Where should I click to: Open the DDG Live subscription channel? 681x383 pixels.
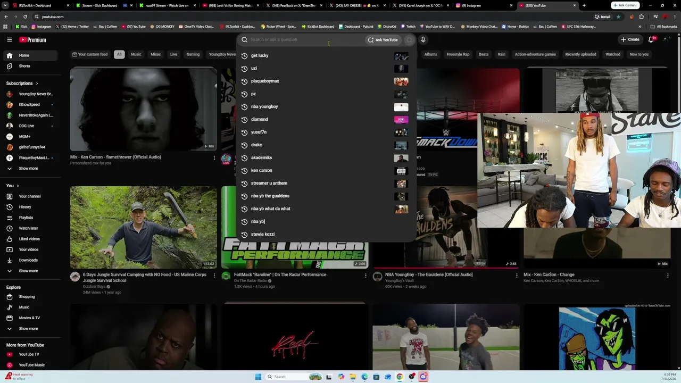(x=30, y=126)
